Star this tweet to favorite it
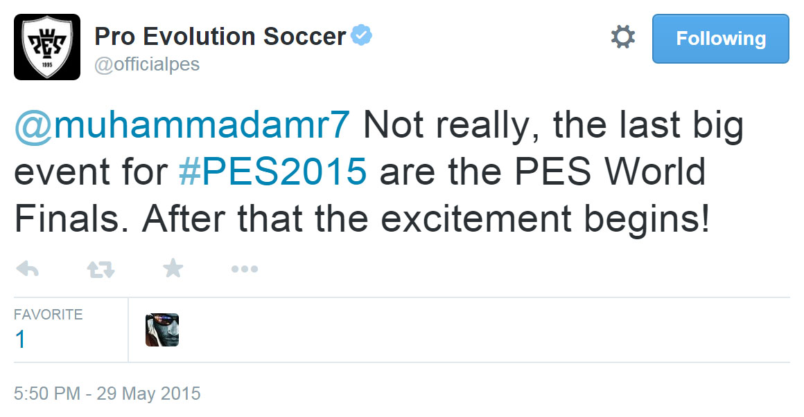Image resolution: width=804 pixels, height=417 pixels. pos(173,268)
